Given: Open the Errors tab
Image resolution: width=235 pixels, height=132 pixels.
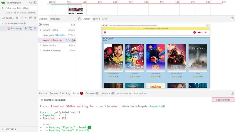Looking at the screenshot, I should coord(78,93).
